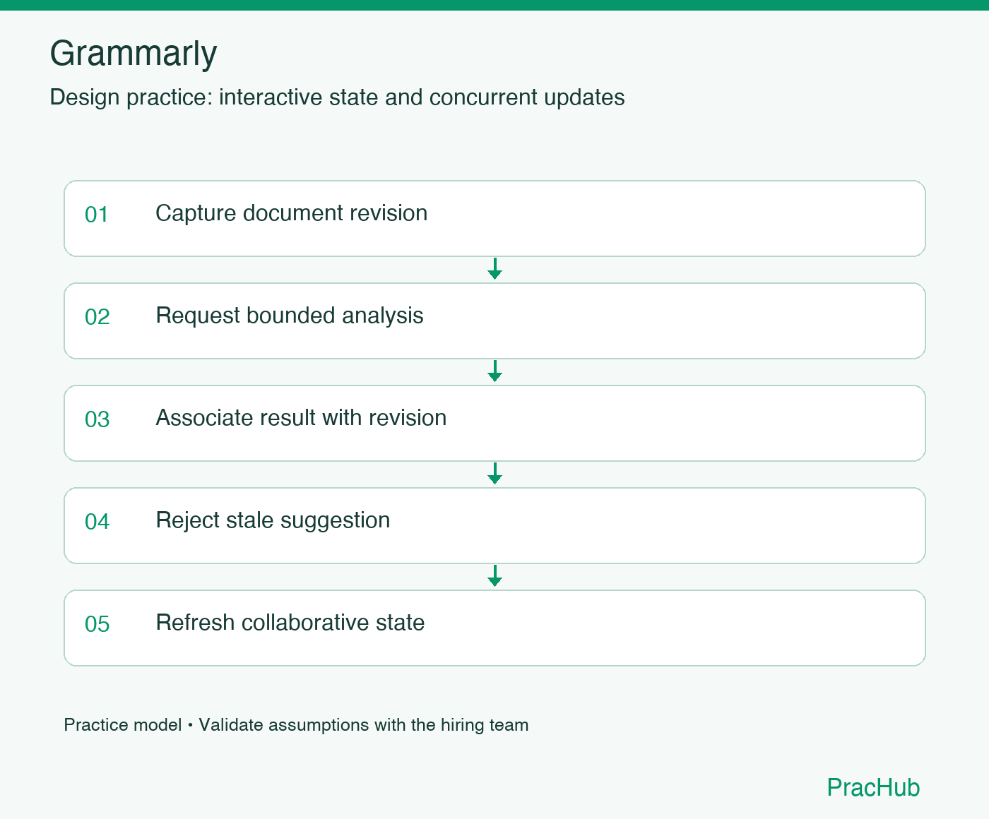Viewport: 989px width, 819px height.
Task: Click the step number '03'
Action: point(97,419)
